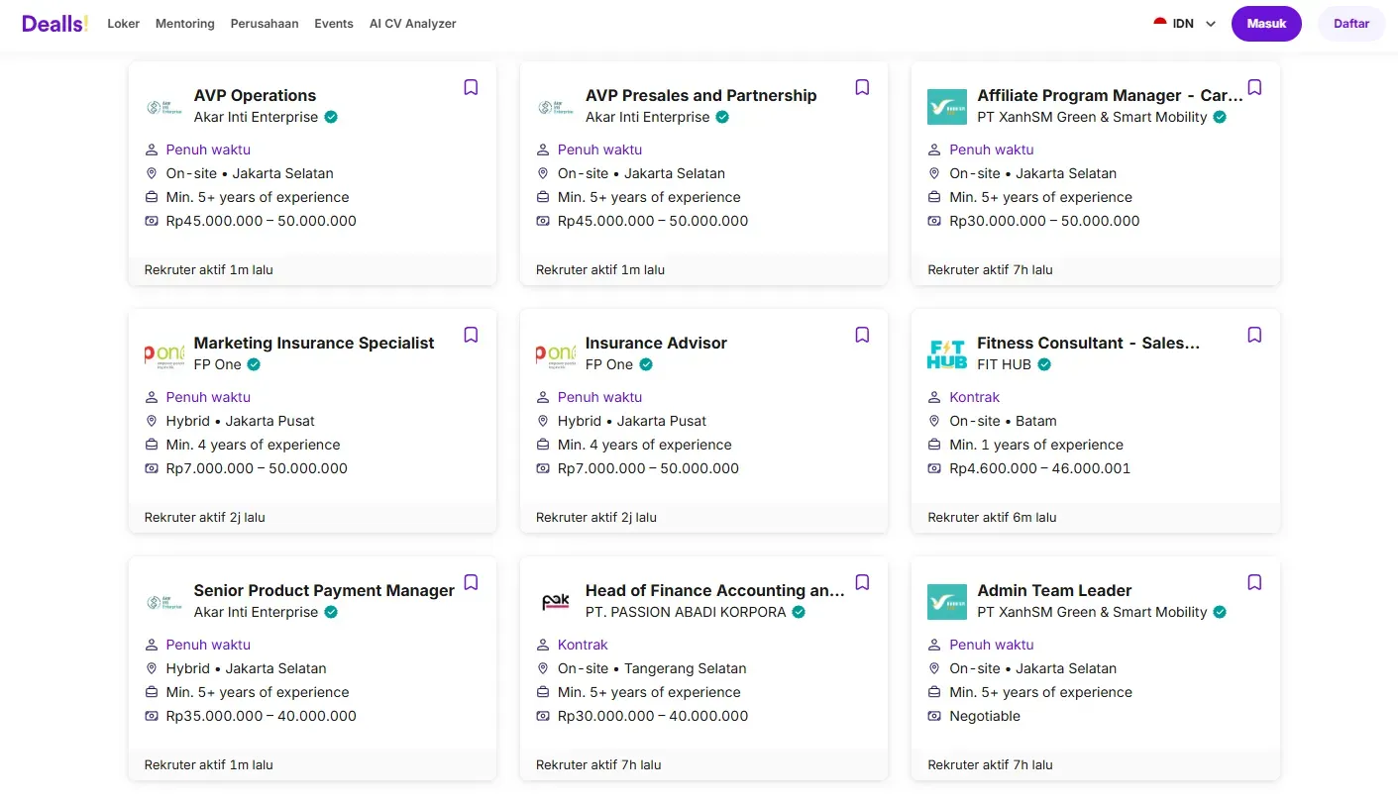
Task: Bookmark Senior Product Payment Manager job
Action: click(x=471, y=582)
